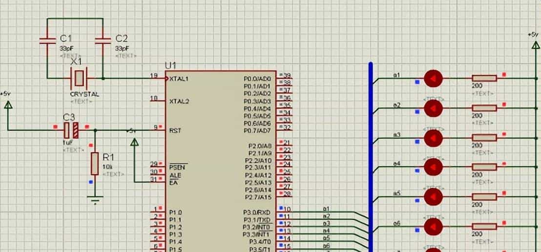Viewport: 541px width, 252px height.
Task: Click pin number 19 at XTAL1
Action: pos(154,75)
